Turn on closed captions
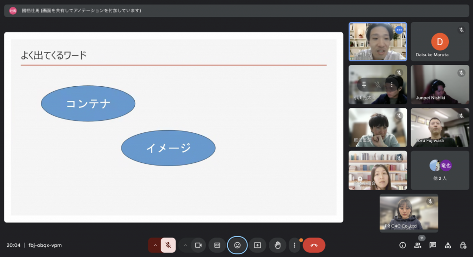Image resolution: width=473 pixels, height=257 pixels. [x=217, y=245]
